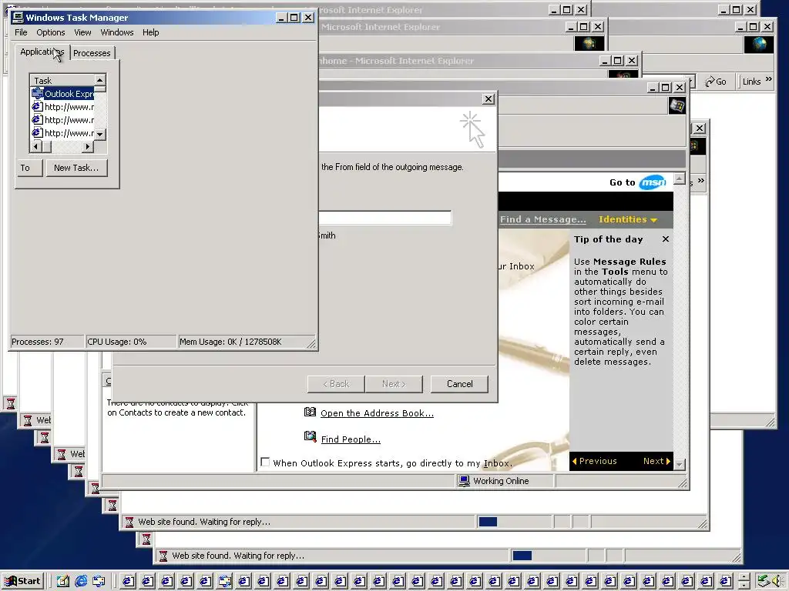Click the Find People icon
Screen dimensions: 789x591
point(310,436)
